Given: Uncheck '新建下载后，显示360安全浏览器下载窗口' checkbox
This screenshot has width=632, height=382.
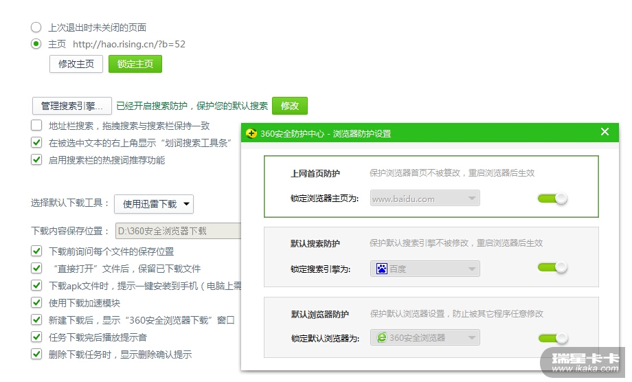Looking at the screenshot, I should (36, 320).
